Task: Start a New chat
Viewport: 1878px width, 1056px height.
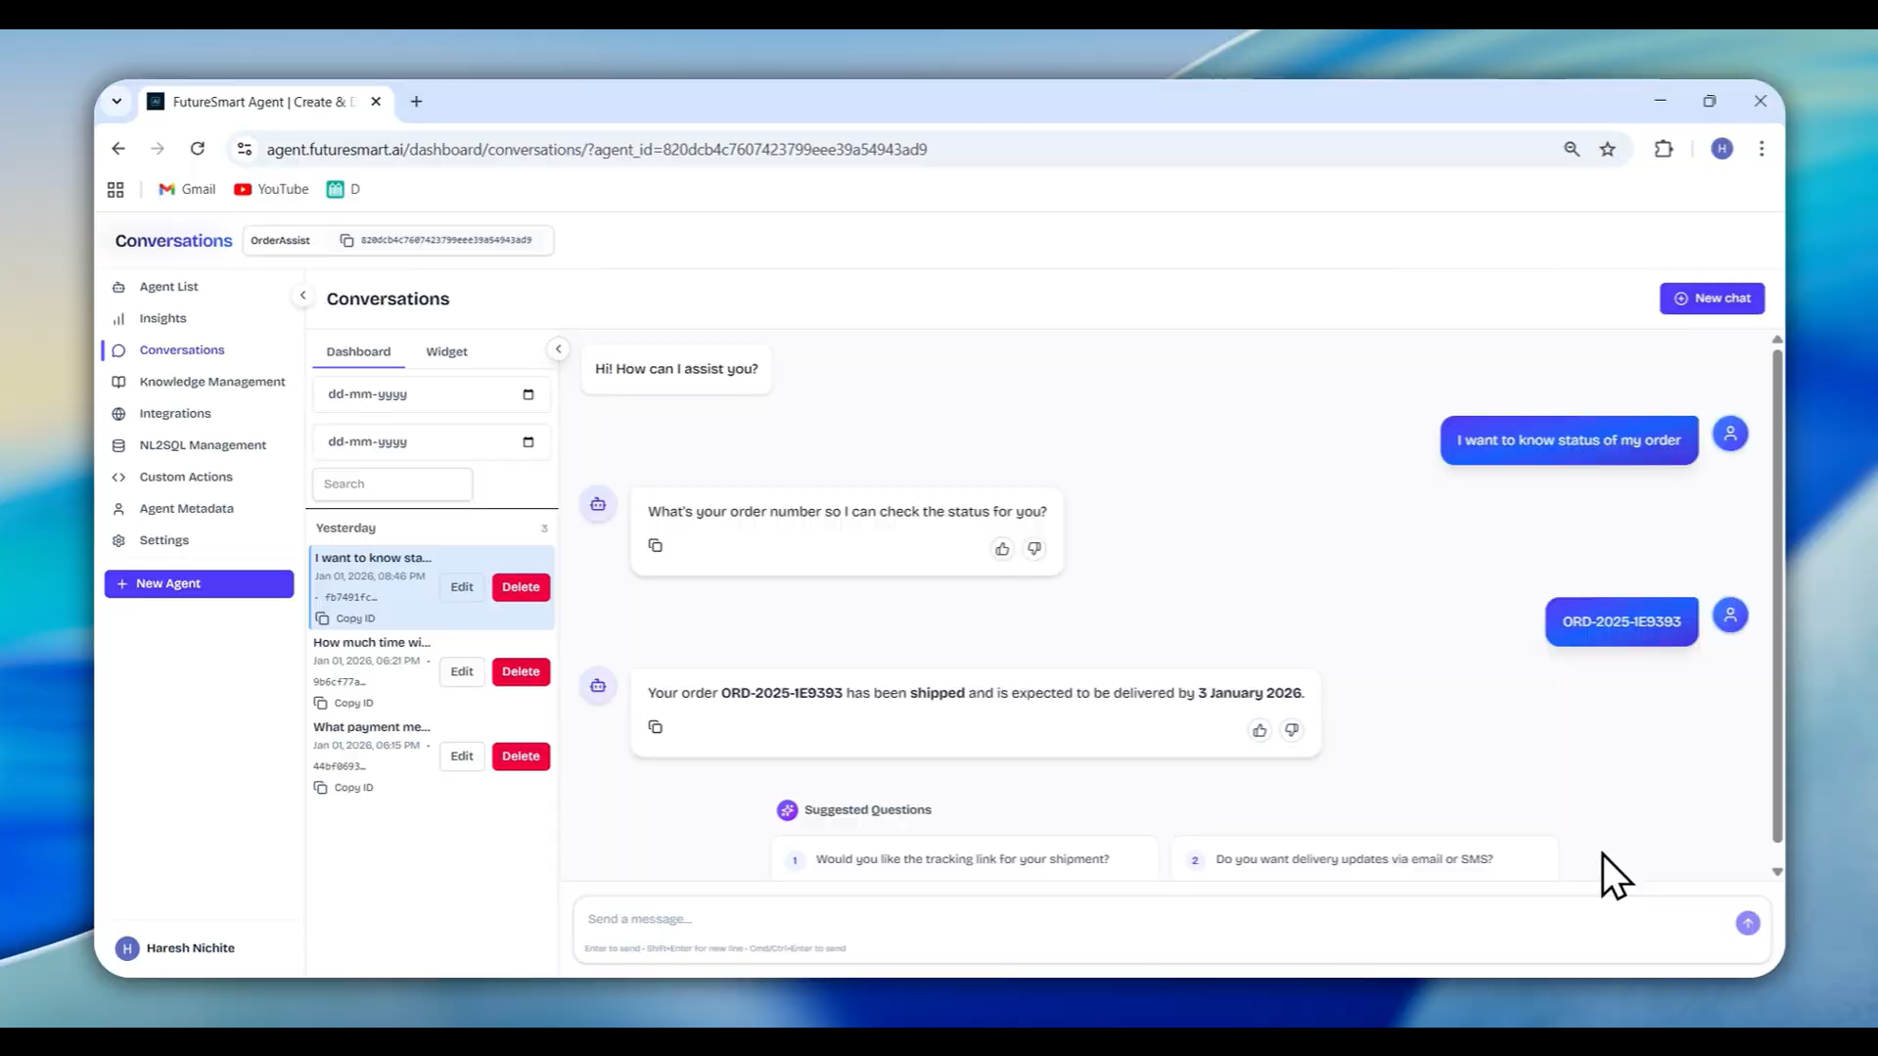Action: point(1712,298)
